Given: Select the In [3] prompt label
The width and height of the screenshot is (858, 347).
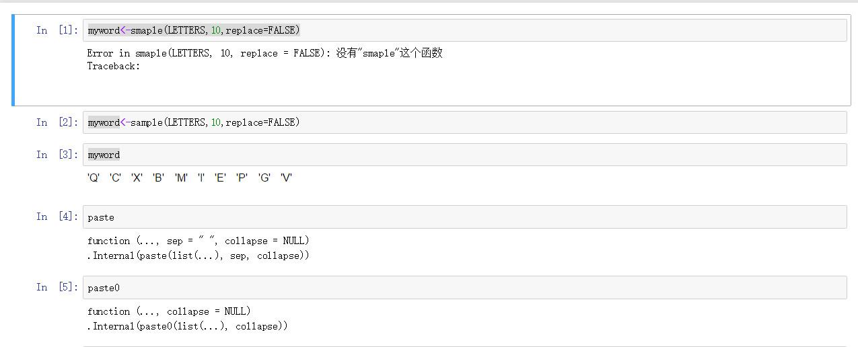Looking at the screenshot, I should tap(57, 155).
